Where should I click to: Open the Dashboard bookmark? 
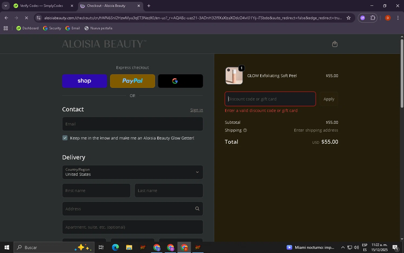click(x=27, y=28)
